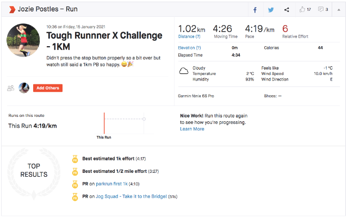
Task: Open the Learn More link
Action: [x=192, y=129]
